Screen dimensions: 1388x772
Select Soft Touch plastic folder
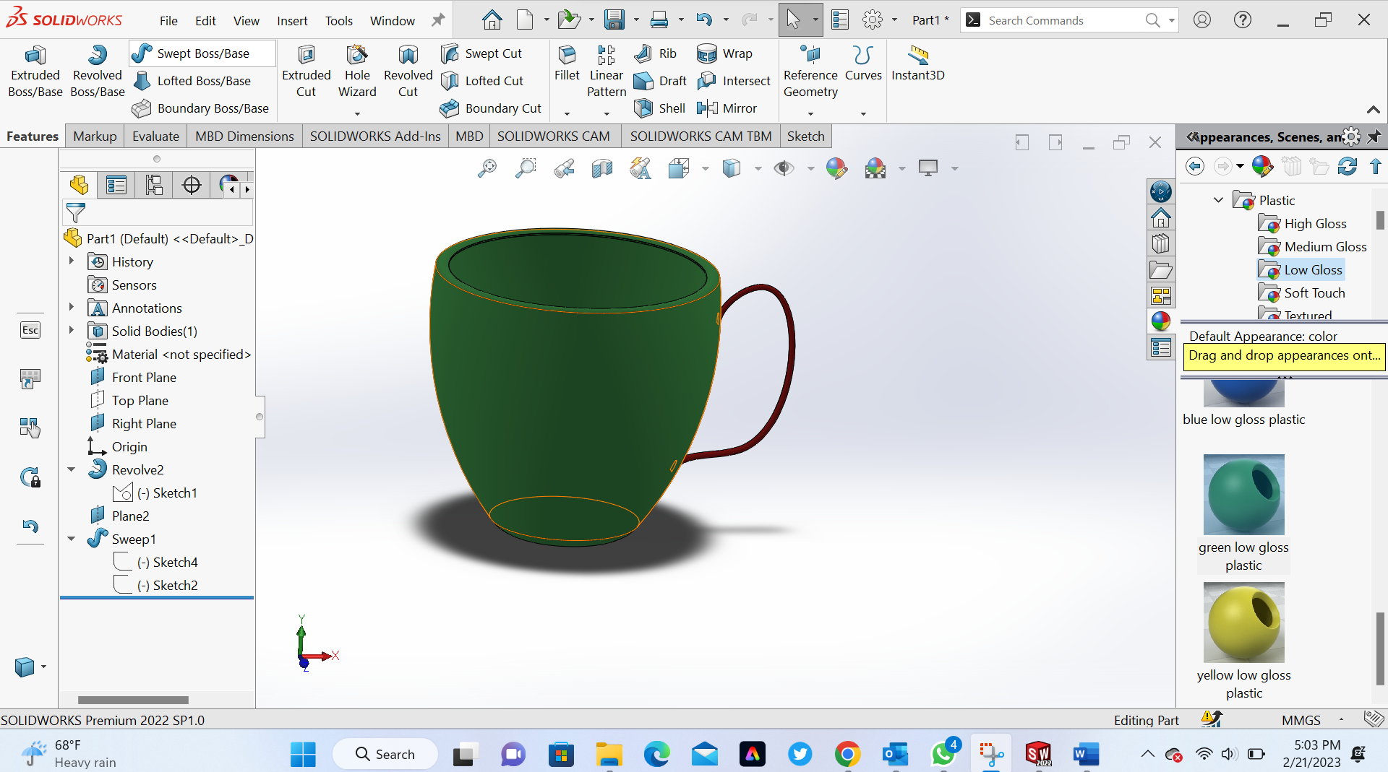1302,292
